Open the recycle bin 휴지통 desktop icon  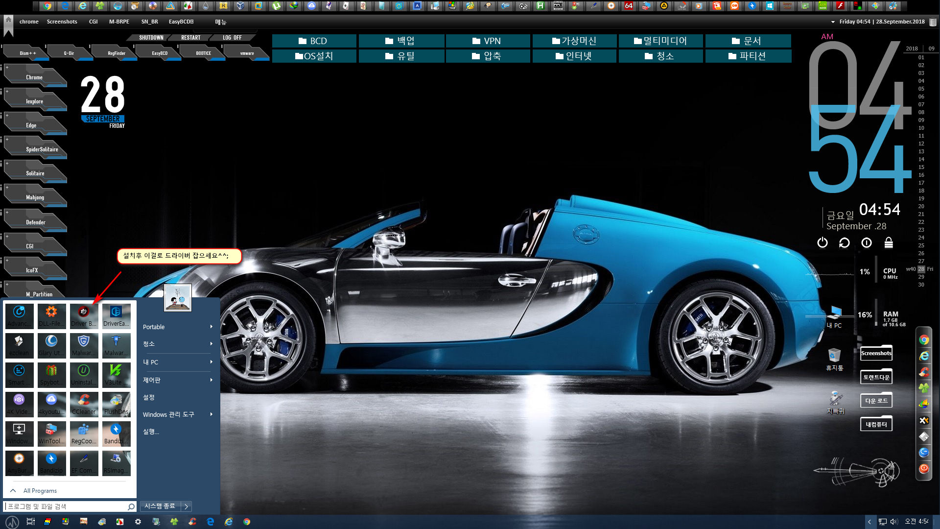pyautogui.click(x=834, y=359)
